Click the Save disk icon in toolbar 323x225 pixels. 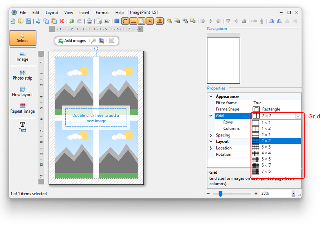tap(28, 21)
